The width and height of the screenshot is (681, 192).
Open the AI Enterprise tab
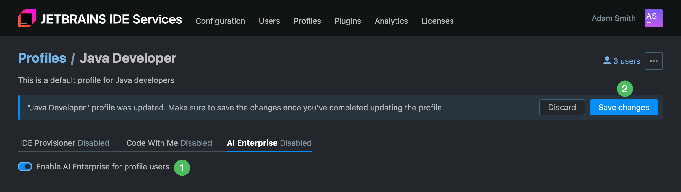point(269,143)
